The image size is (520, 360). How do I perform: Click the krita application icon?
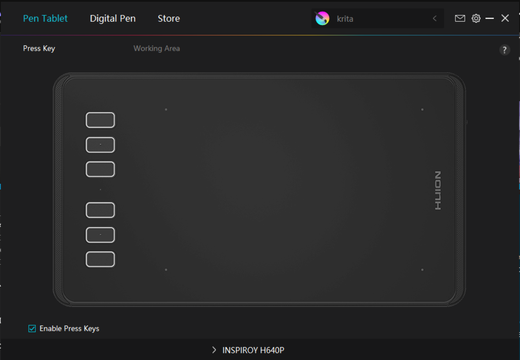click(x=322, y=18)
